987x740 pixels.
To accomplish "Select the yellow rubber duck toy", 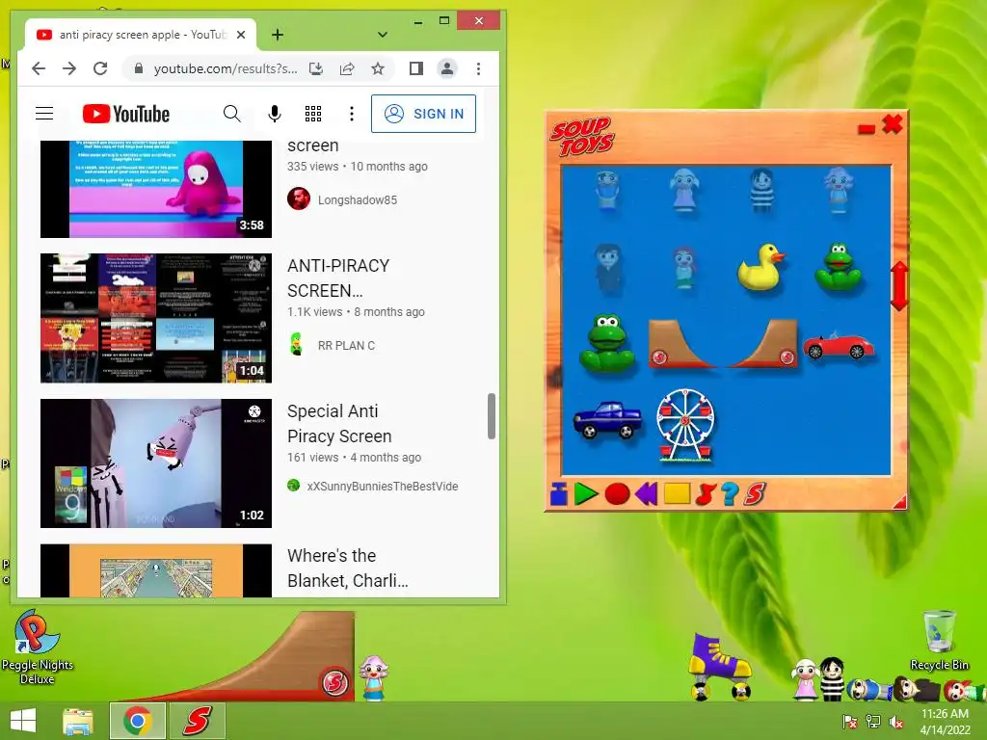I will [x=761, y=268].
